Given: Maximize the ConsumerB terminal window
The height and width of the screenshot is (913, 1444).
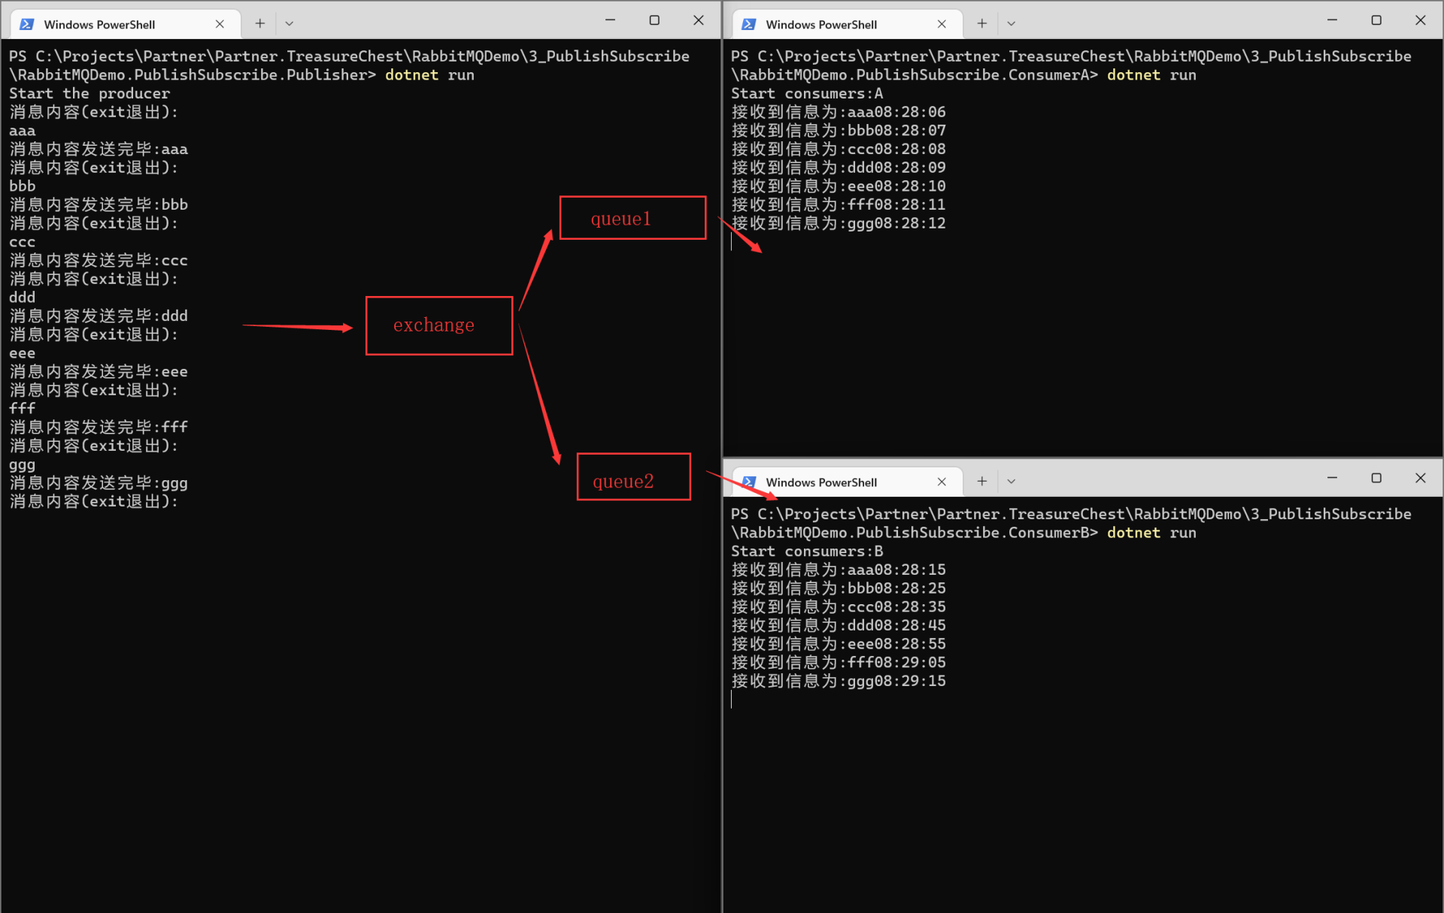Looking at the screenshot, I should [x=1376, y=478].
